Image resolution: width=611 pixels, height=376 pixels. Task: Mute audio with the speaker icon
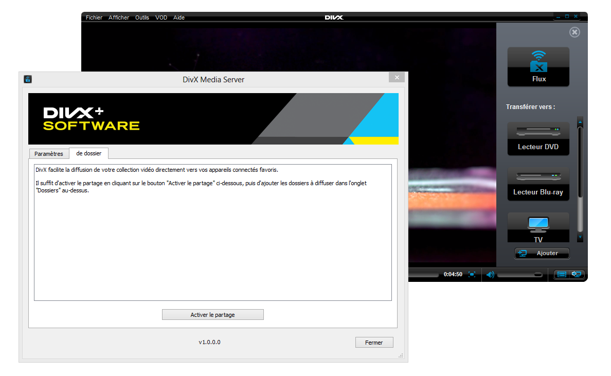(490, 274)
